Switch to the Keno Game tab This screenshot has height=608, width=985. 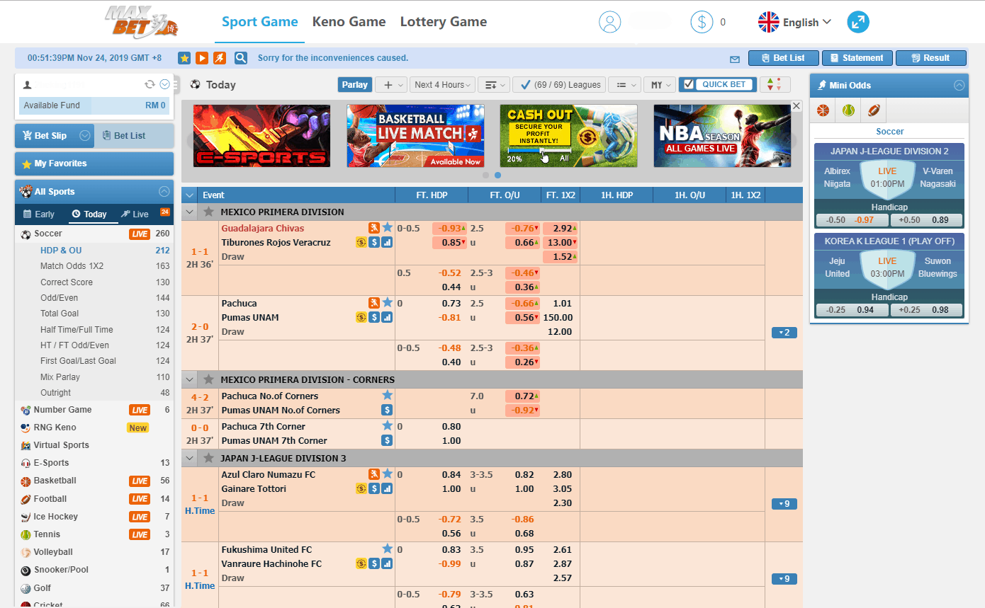349,22
